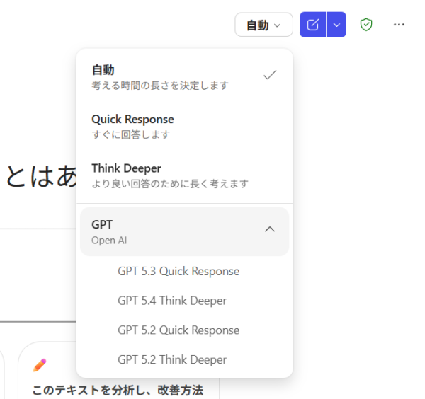Image resolution: width=425 pixels, height=399 pixels.
Task: Click the checkmark next to 自動
Action: (269, 75)
